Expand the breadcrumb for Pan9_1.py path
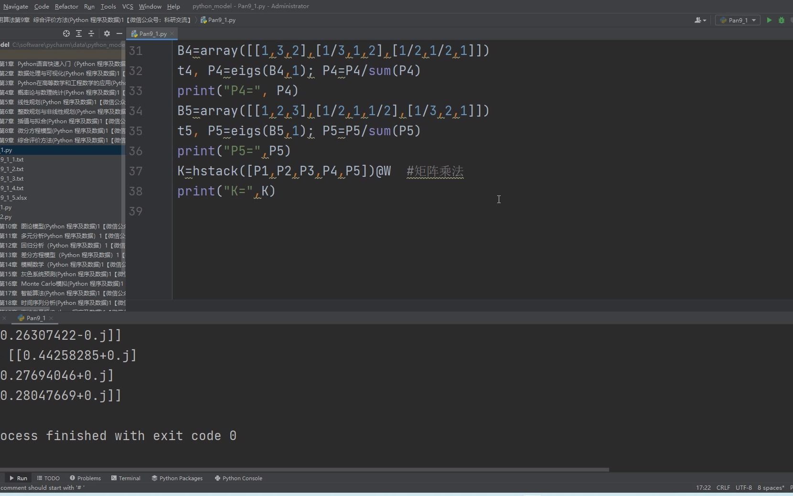 [218, 20]
